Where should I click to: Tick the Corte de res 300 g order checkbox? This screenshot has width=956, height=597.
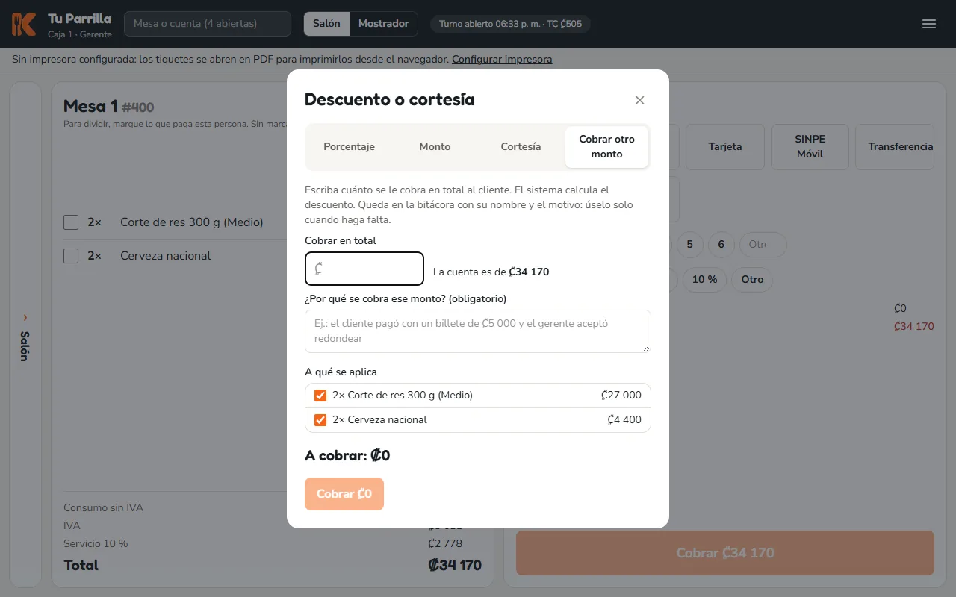71,222
